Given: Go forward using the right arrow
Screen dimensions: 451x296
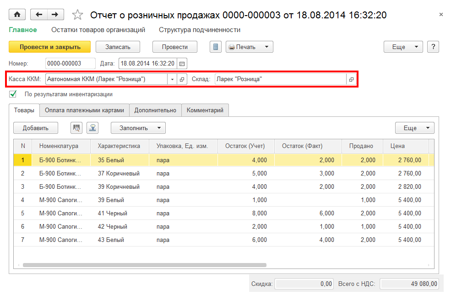Looking at the screenshot, I should click(55, 15).
